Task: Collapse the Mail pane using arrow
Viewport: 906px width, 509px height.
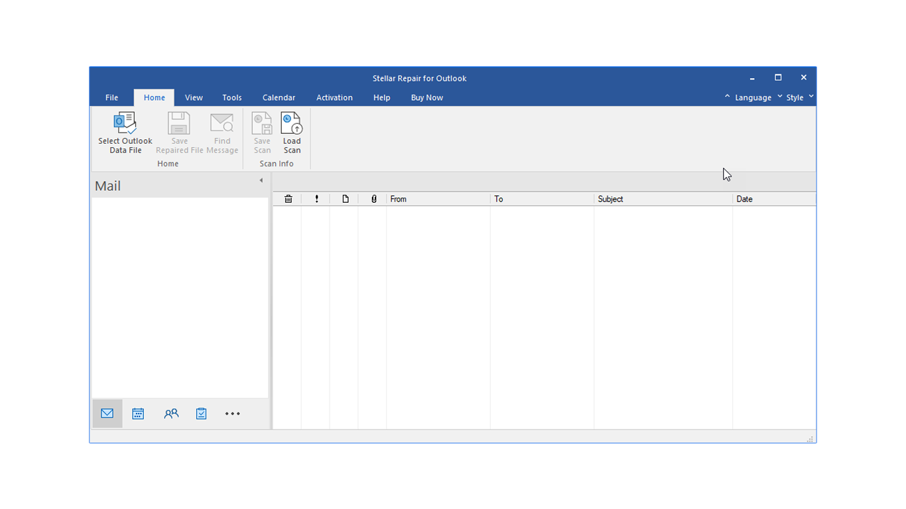Action: [x=261, y=180]
